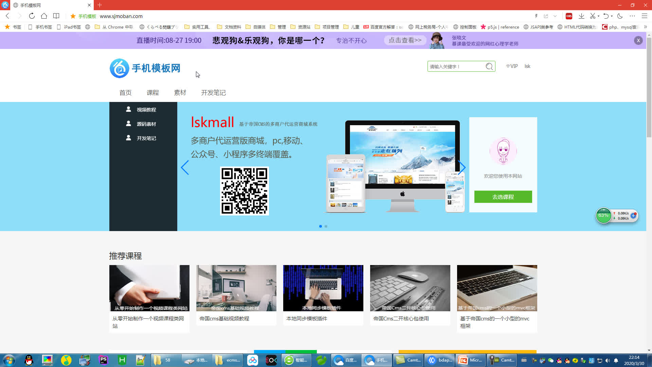
Task: Open course title 基于帝国cms的一个小型的mvc框架
Action: 495,322
